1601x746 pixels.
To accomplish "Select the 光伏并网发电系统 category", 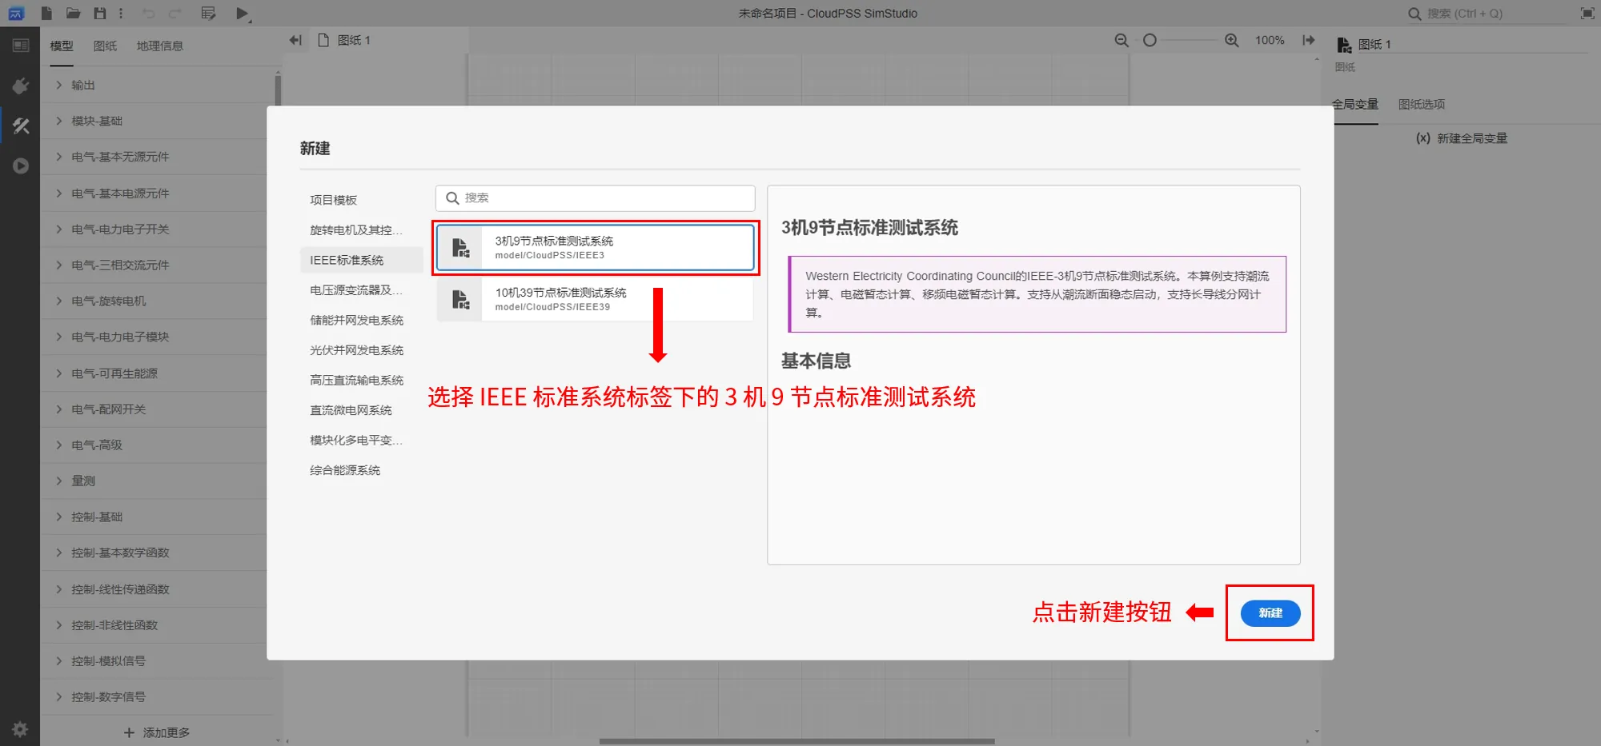I will [362, 350].
